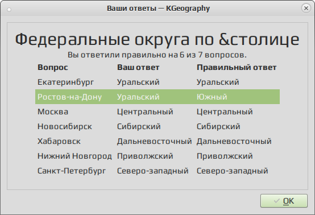
Task: Click the 'Вопрос' column header
Action: point(53,68)
